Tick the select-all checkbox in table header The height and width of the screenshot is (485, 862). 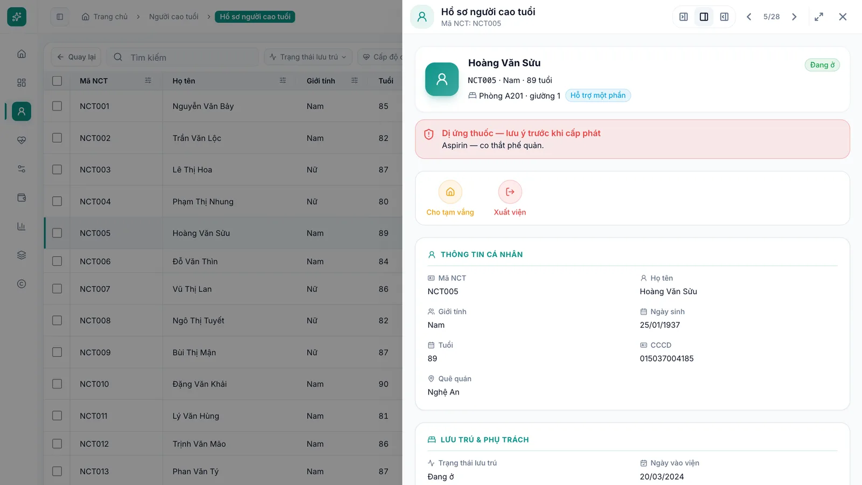(x=57, y=81)
